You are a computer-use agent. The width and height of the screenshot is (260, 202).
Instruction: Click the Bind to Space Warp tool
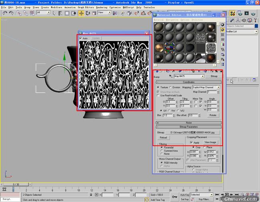pos(32,13)
